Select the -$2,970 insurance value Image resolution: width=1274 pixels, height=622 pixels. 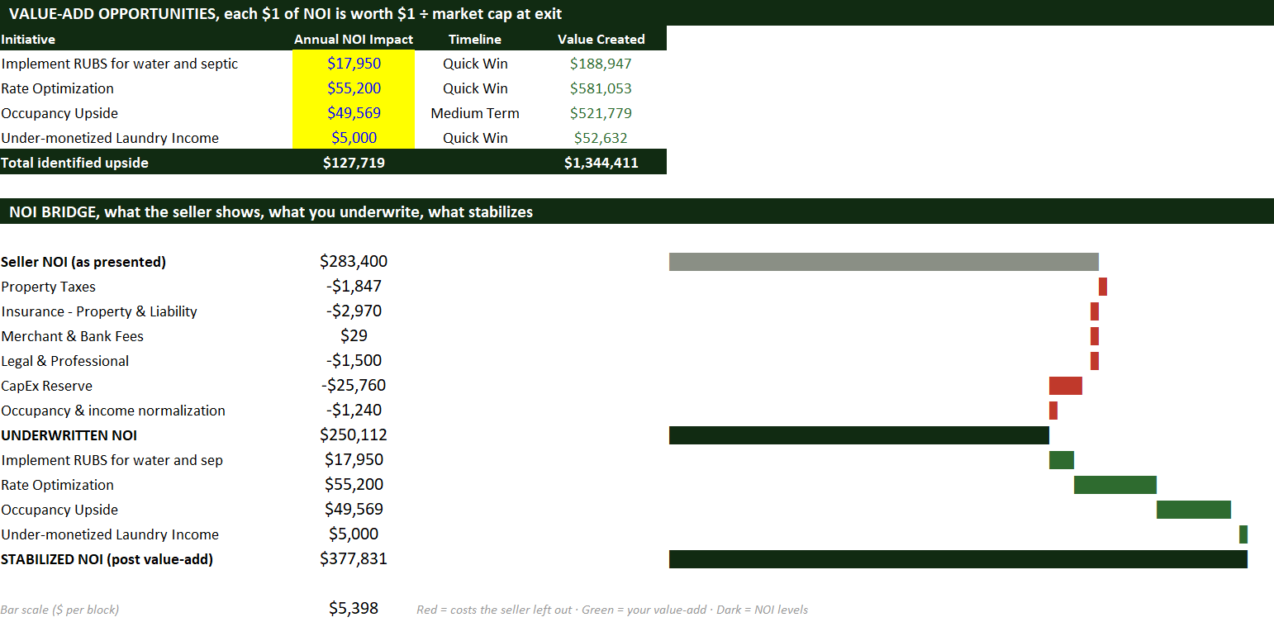[354, 311]
